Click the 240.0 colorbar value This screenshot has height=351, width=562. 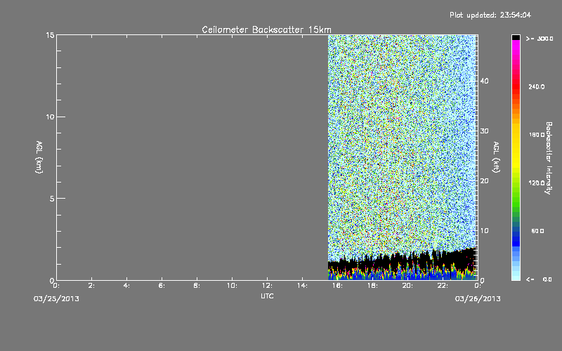537,86
